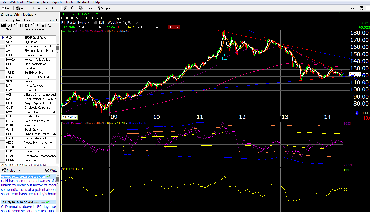Expand the Charts With Notes dropdown
The image size is (370, 212).
[35, 15]
